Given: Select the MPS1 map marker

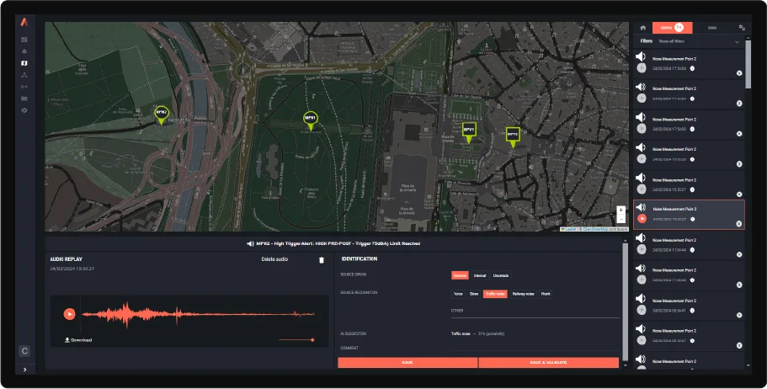Looking at the screenshot, I should (310, 120).
